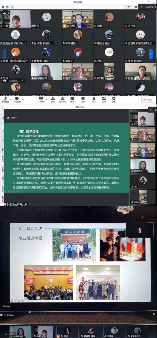Expand the video options arrow beside 停止视频
157x338 pixels.
coord(23,99)
